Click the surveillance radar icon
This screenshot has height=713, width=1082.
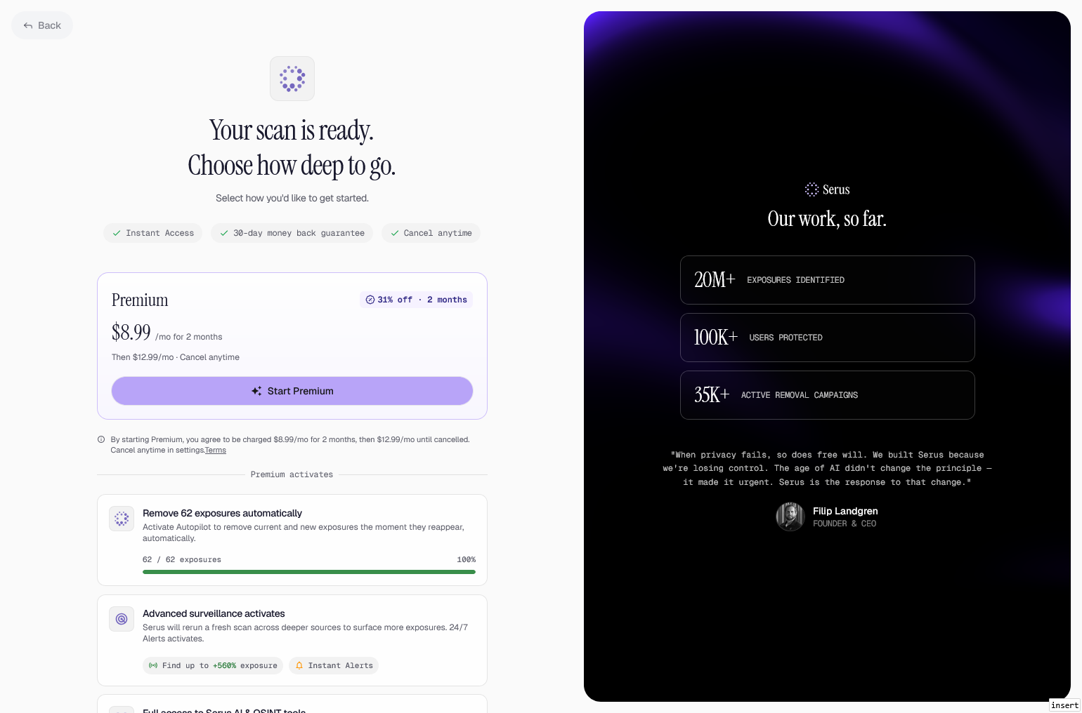click(122, 619)
